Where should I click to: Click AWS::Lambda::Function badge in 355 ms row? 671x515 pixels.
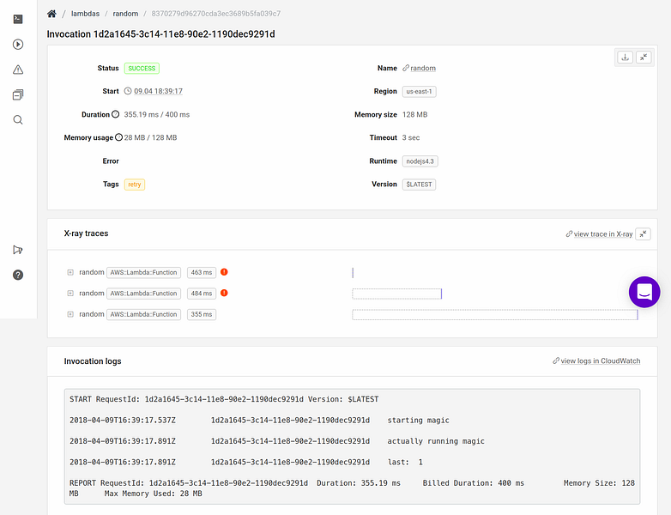pos(144,314)
